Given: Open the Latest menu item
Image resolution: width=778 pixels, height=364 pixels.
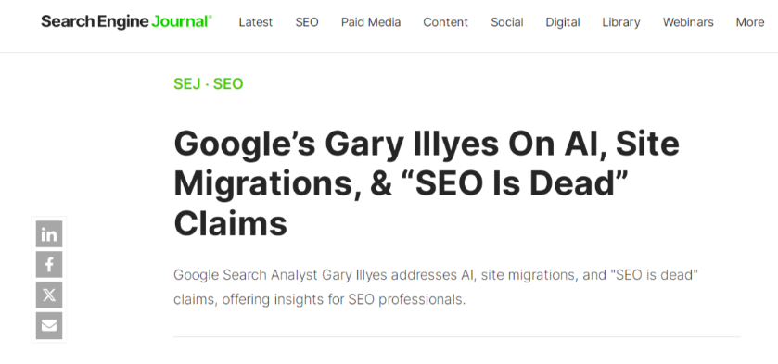Looking at the screenshot, I should point(256,22).
